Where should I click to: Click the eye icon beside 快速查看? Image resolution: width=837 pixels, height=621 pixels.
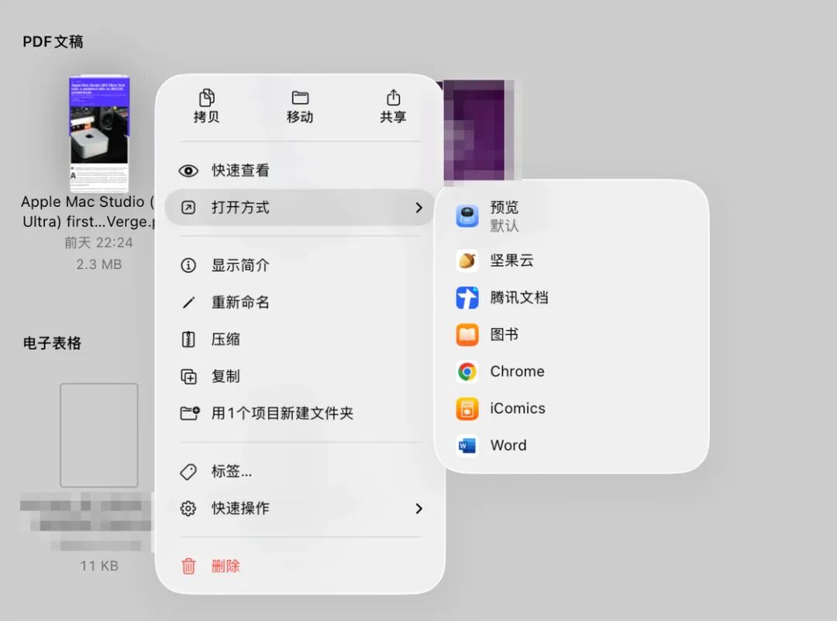pyautogui.click(x=188, y=171)
